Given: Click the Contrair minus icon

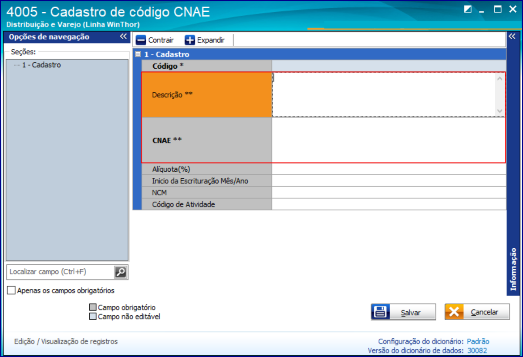Looking at the screenshot, I should pyautogui.click(x=141, y=40).
